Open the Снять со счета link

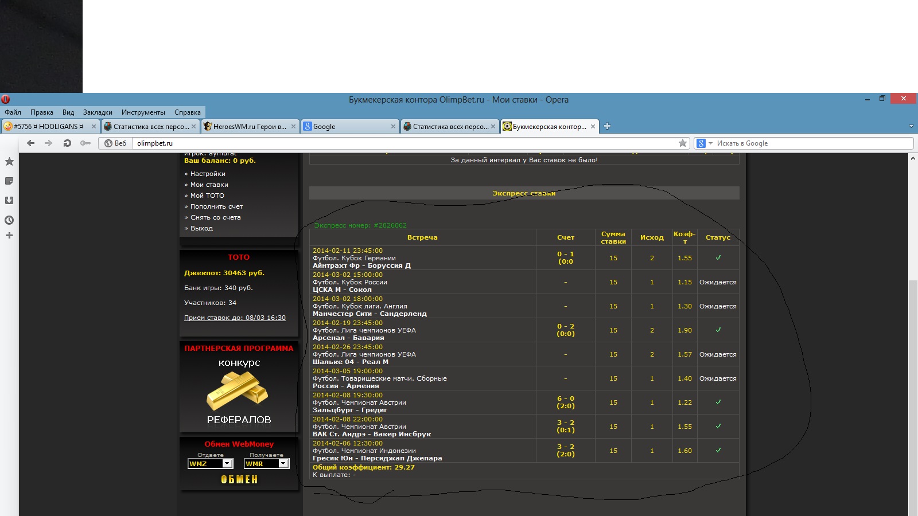(x=216, y=217)
